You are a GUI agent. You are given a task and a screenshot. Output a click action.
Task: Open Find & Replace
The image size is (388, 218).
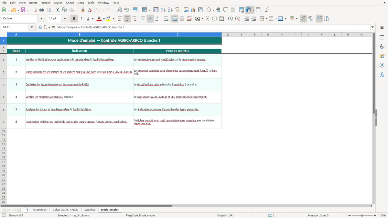(x=120, y=10)
